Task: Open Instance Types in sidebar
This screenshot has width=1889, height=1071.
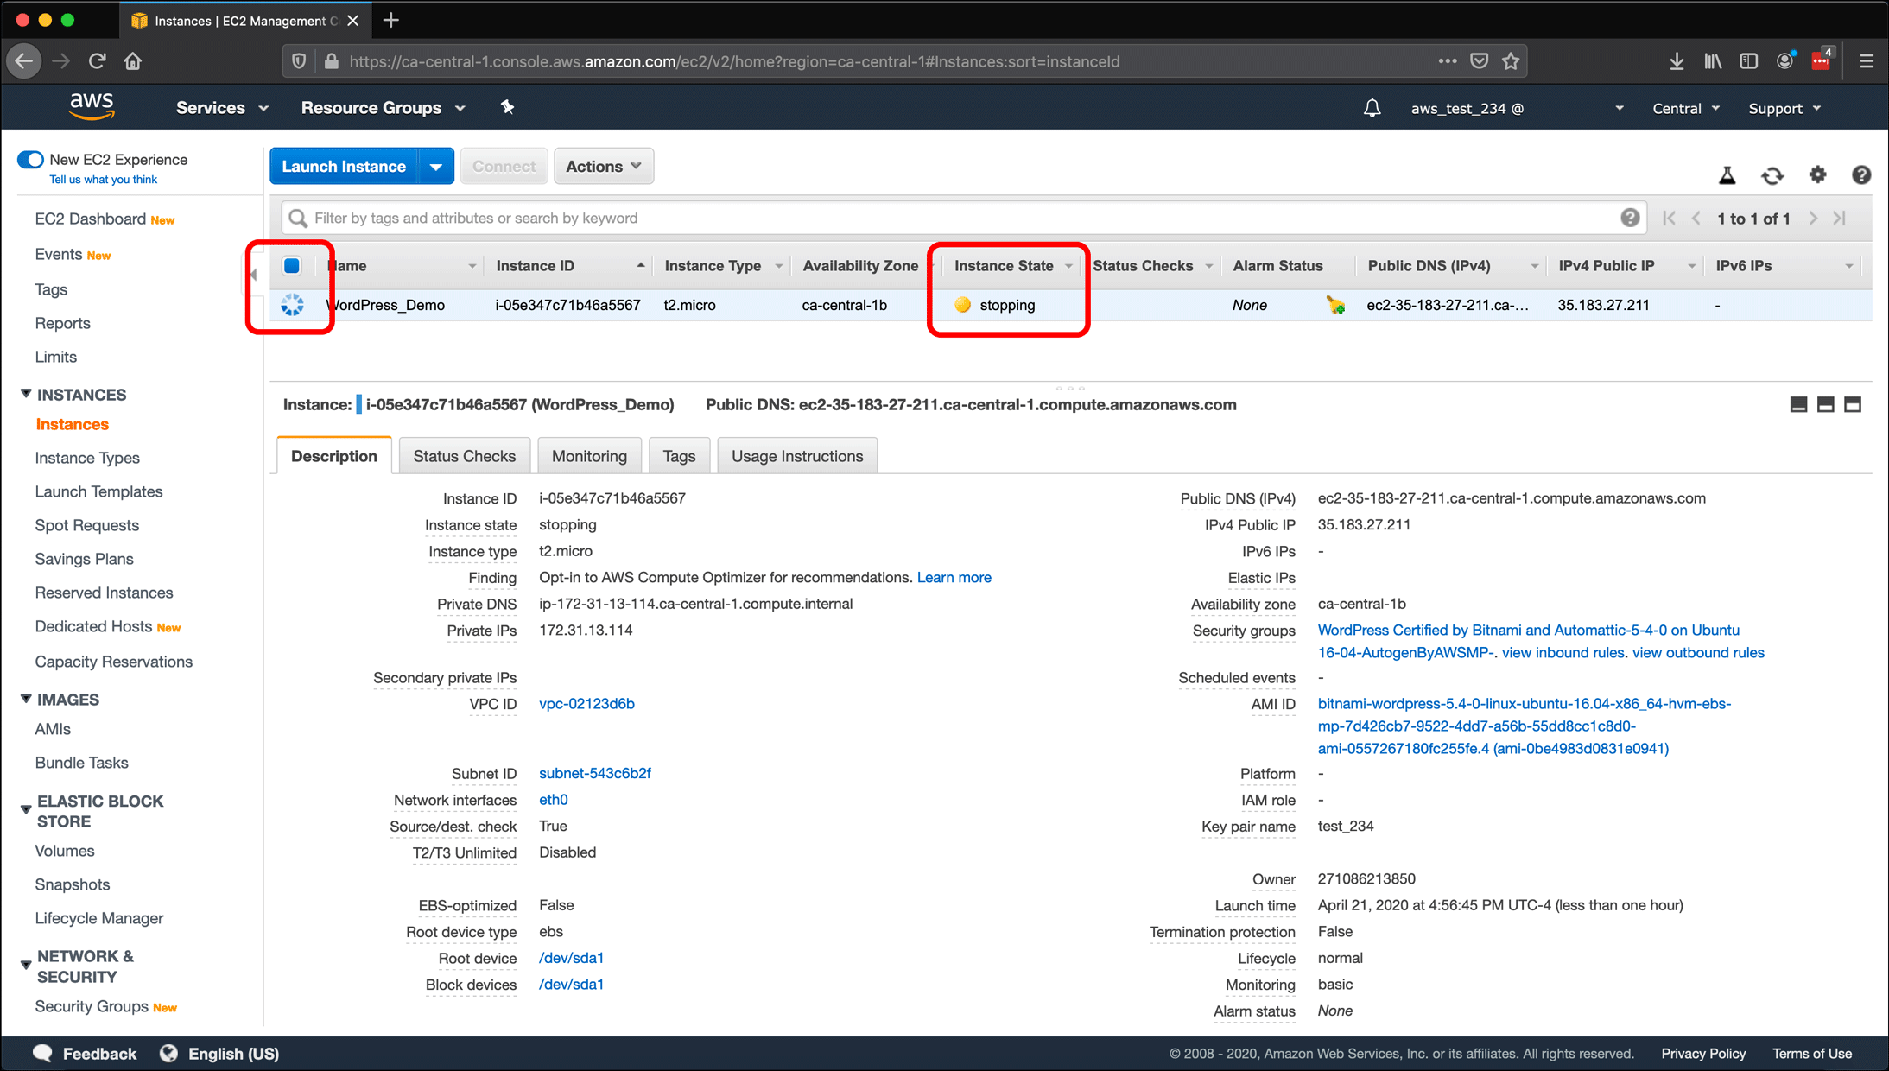Action: tap(87, 458)
